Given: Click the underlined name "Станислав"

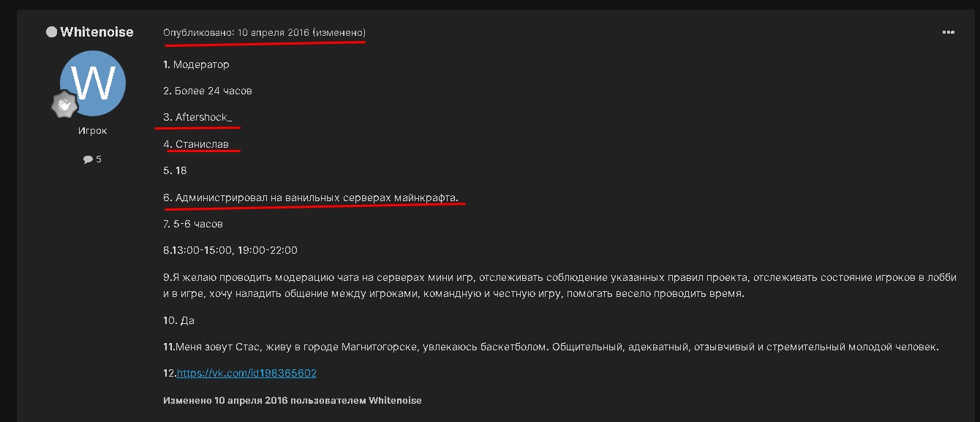Looking at the screenshot, I should [202, 144].
